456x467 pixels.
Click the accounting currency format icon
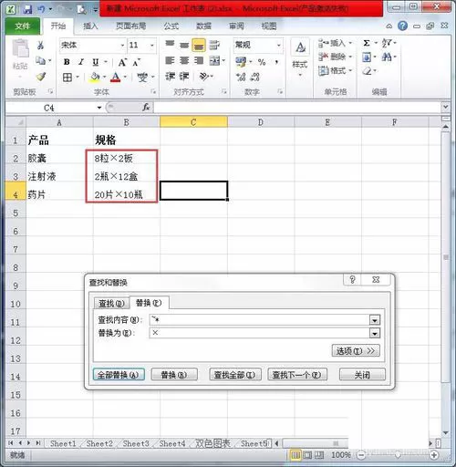click(x=241, y=62)
